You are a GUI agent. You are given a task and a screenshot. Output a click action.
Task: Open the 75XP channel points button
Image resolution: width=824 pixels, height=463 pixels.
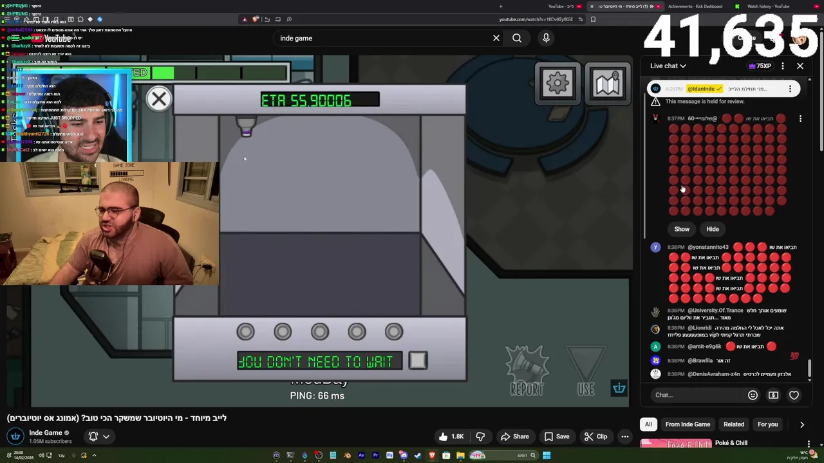760,66
